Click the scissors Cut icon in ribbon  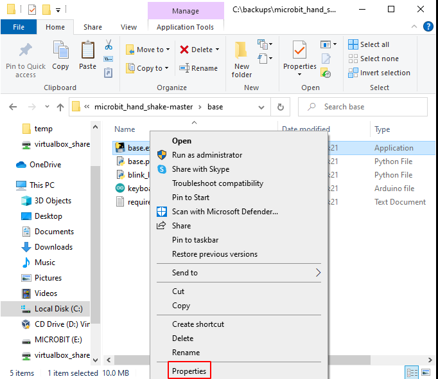108,45
